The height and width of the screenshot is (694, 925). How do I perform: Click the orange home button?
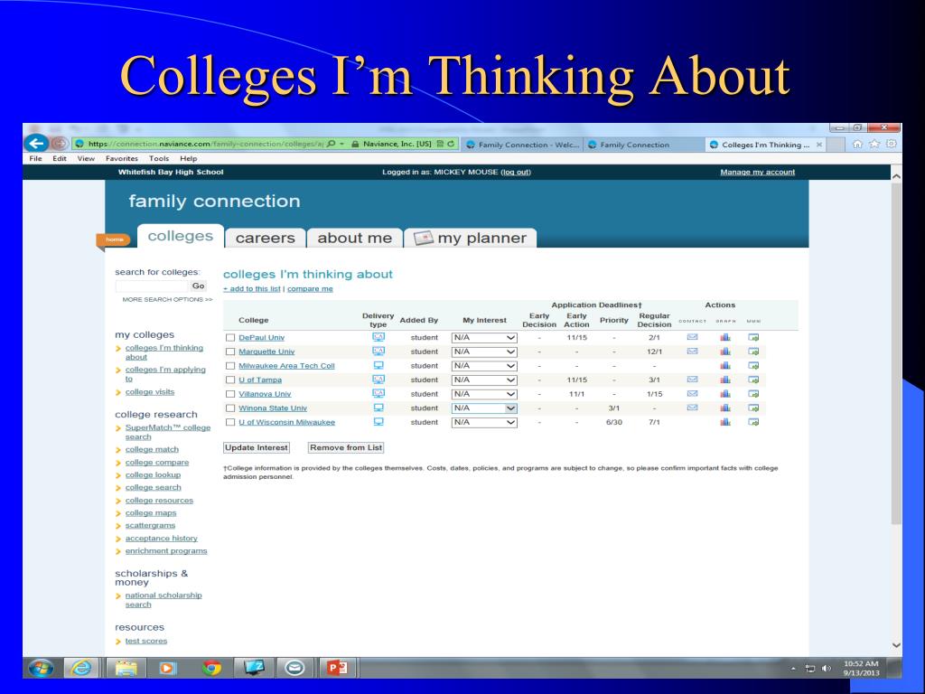pos(113,239)
